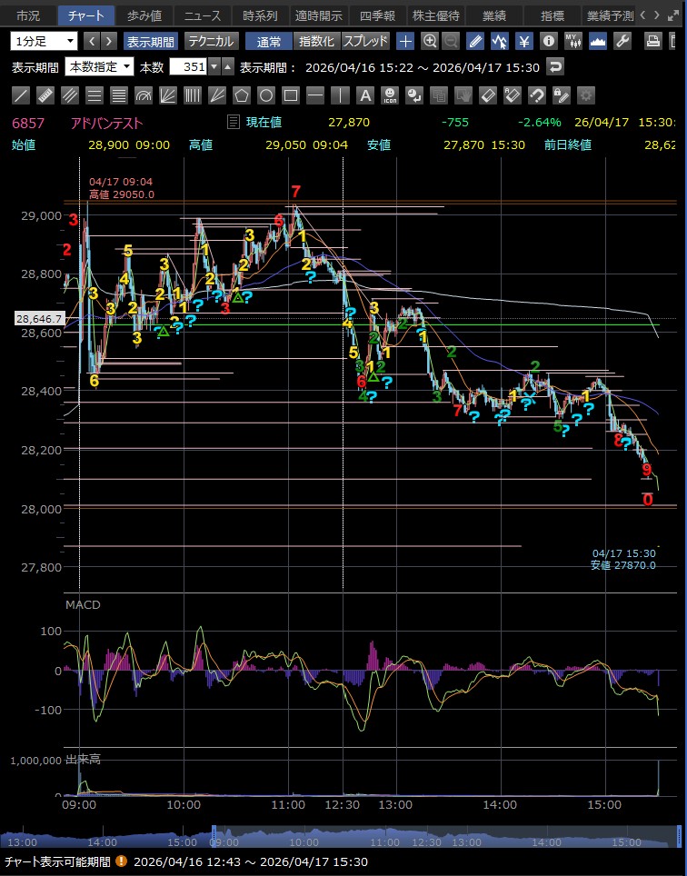
Task: Select the circle shape drawing tool
Action: [x=266, y=95]
